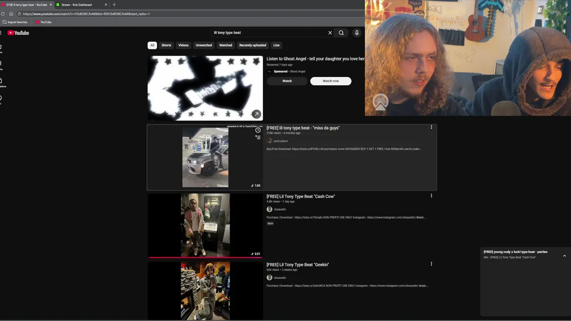Image resolution: width=571 pixels, height=321 pixels.
Task: Click the magnifier search button
Action: pos(341,33)
